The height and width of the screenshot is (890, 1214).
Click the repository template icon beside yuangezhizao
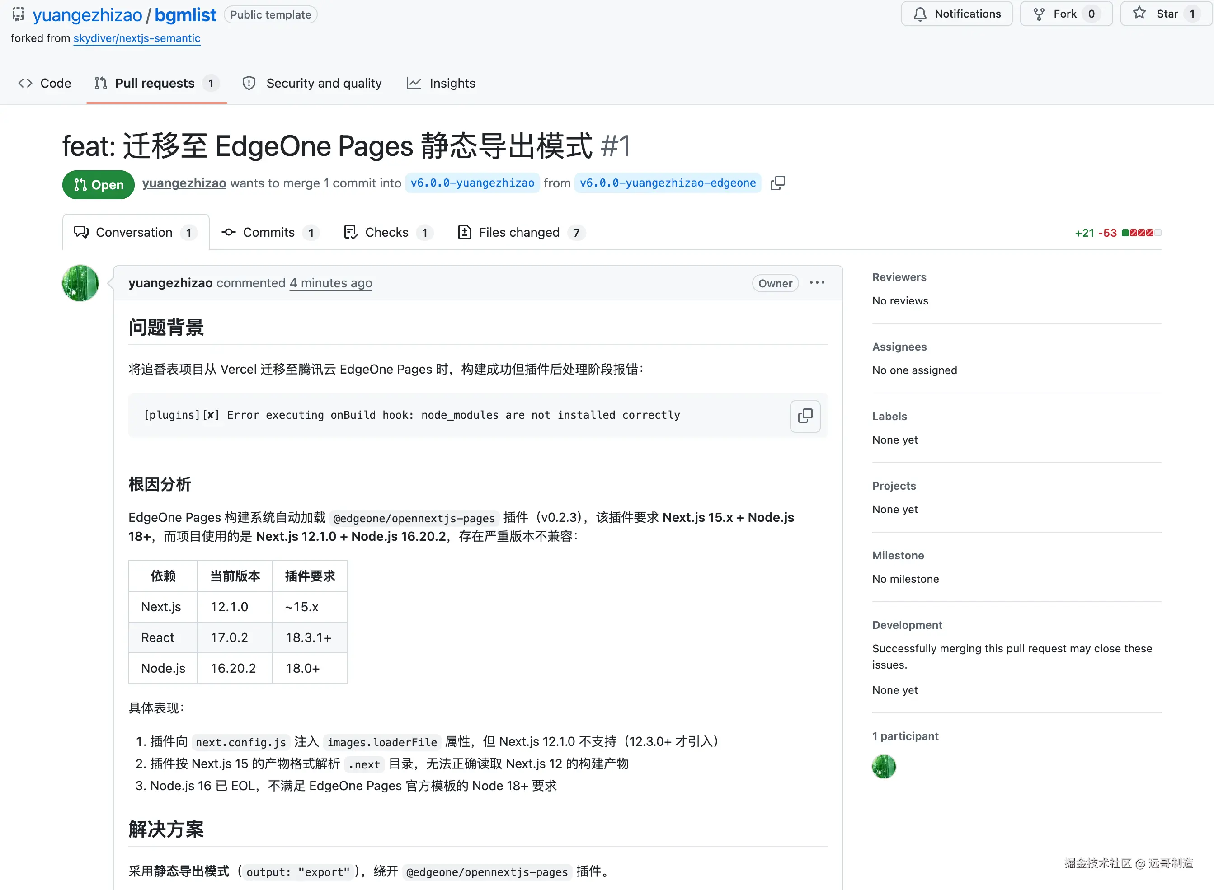click(x=19, y=14)
